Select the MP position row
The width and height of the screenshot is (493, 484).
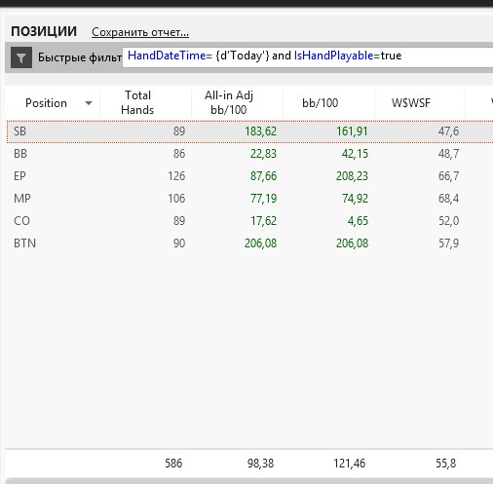click(249, 199)
